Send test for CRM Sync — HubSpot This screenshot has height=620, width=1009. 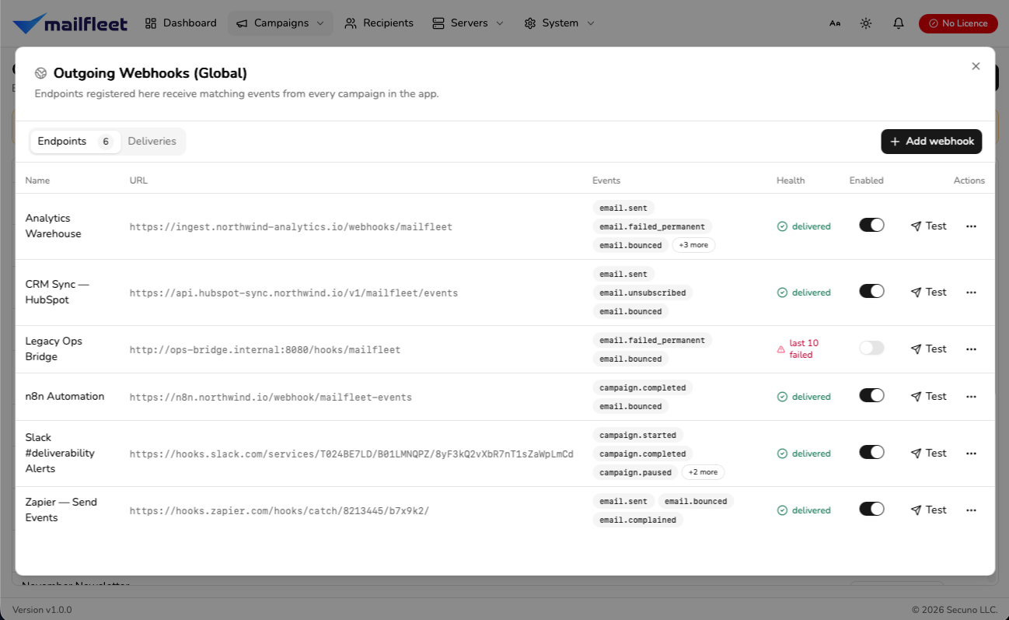928,292
